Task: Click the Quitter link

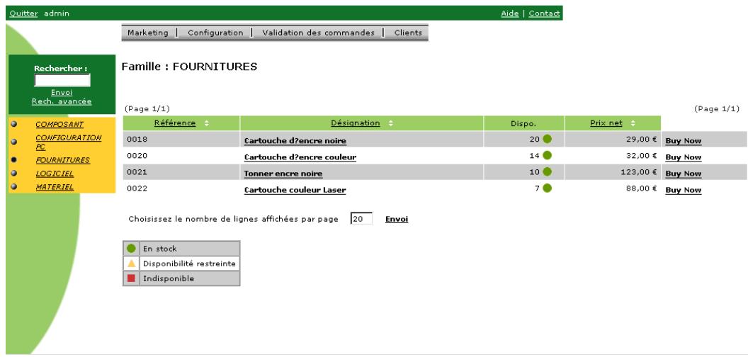Action: pos(23,13)
